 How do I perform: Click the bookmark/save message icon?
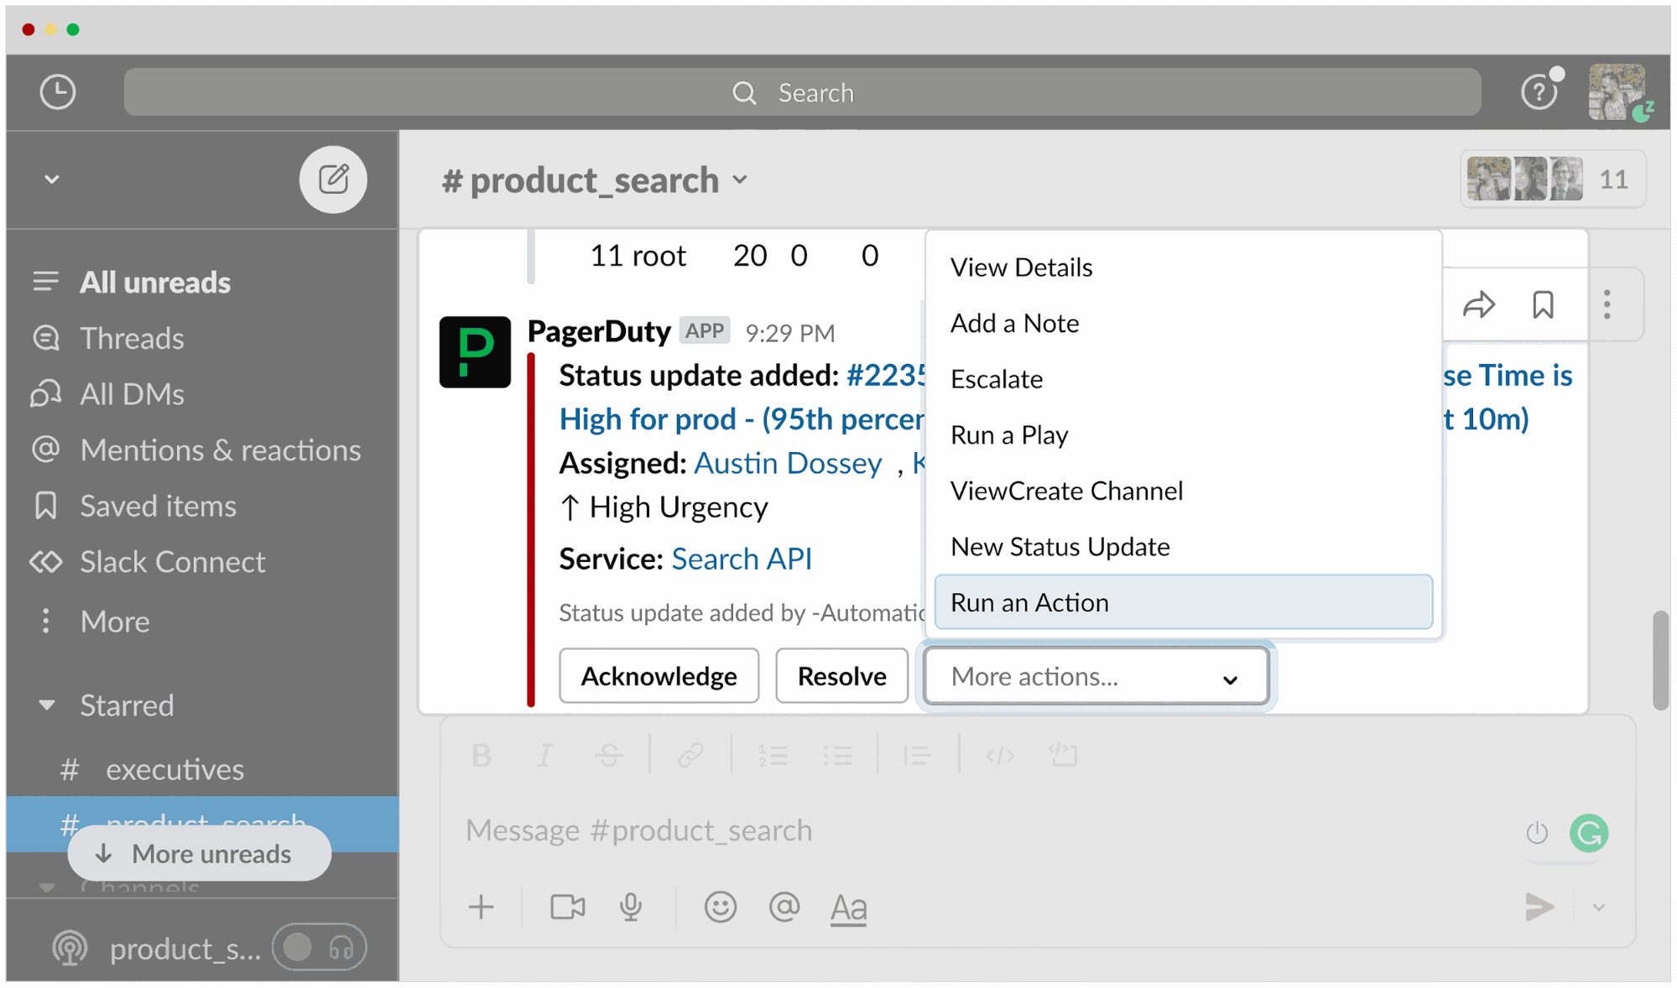pyautogui.click(x=1543, y=304)
